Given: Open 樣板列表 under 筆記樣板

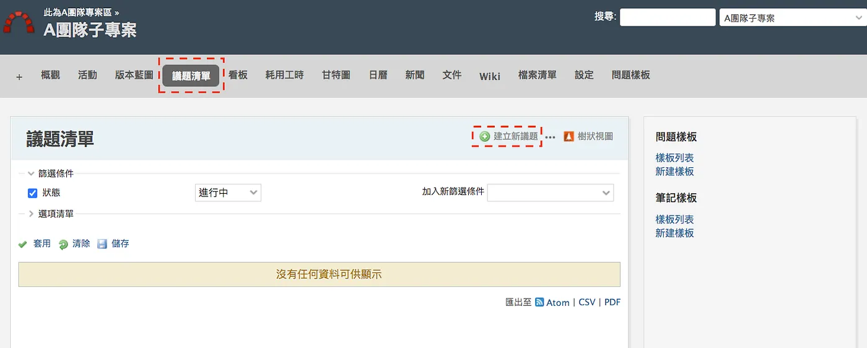Looking at the screenshot, I should [x=675, y=220].
